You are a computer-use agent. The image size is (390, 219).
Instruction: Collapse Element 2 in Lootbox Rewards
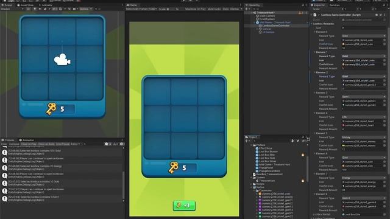[x=314, y=72]
